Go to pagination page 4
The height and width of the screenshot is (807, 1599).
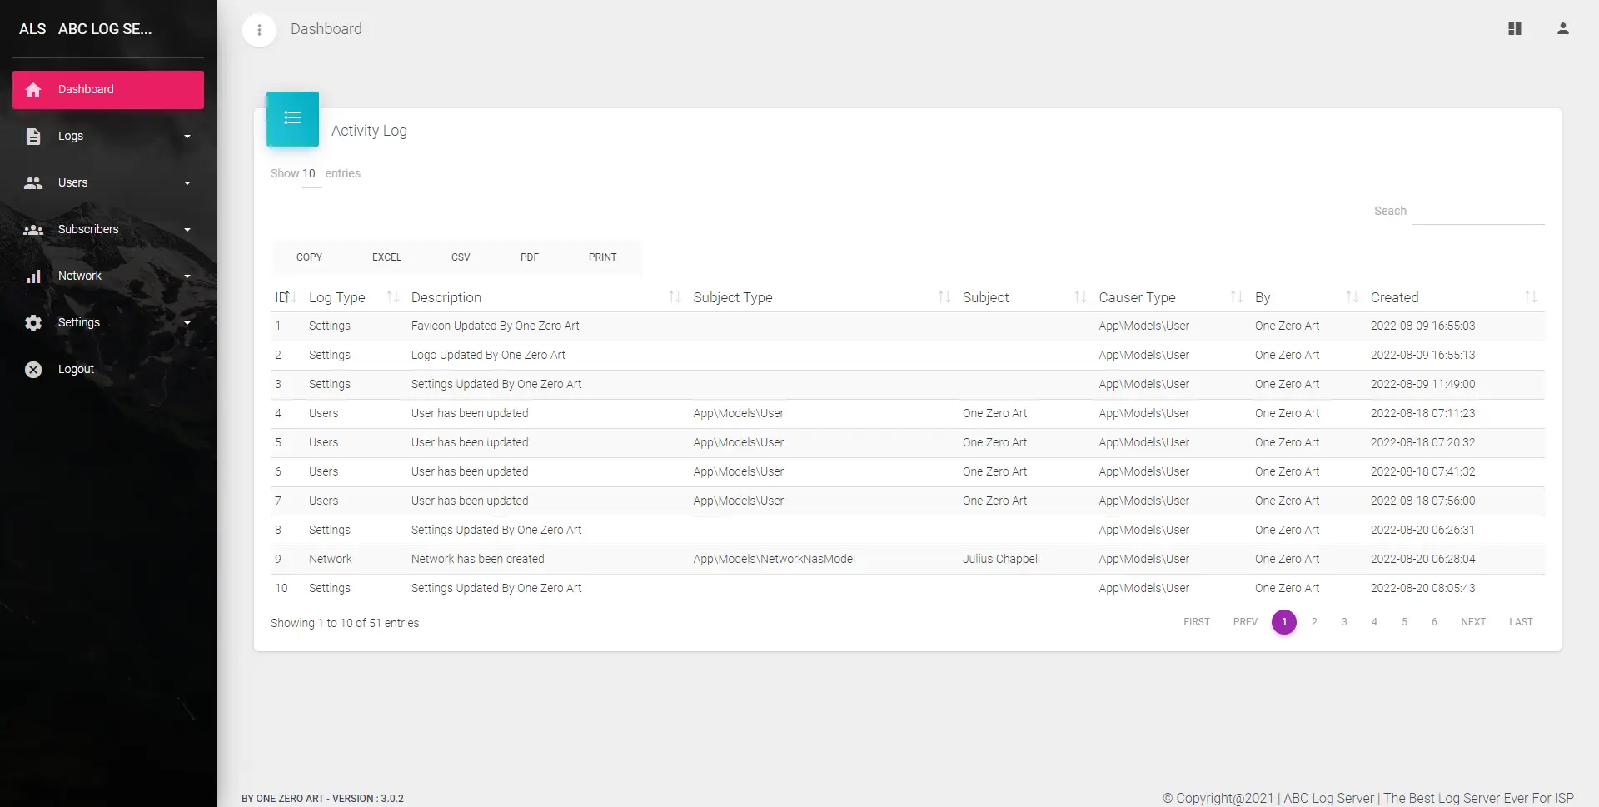1374,622
